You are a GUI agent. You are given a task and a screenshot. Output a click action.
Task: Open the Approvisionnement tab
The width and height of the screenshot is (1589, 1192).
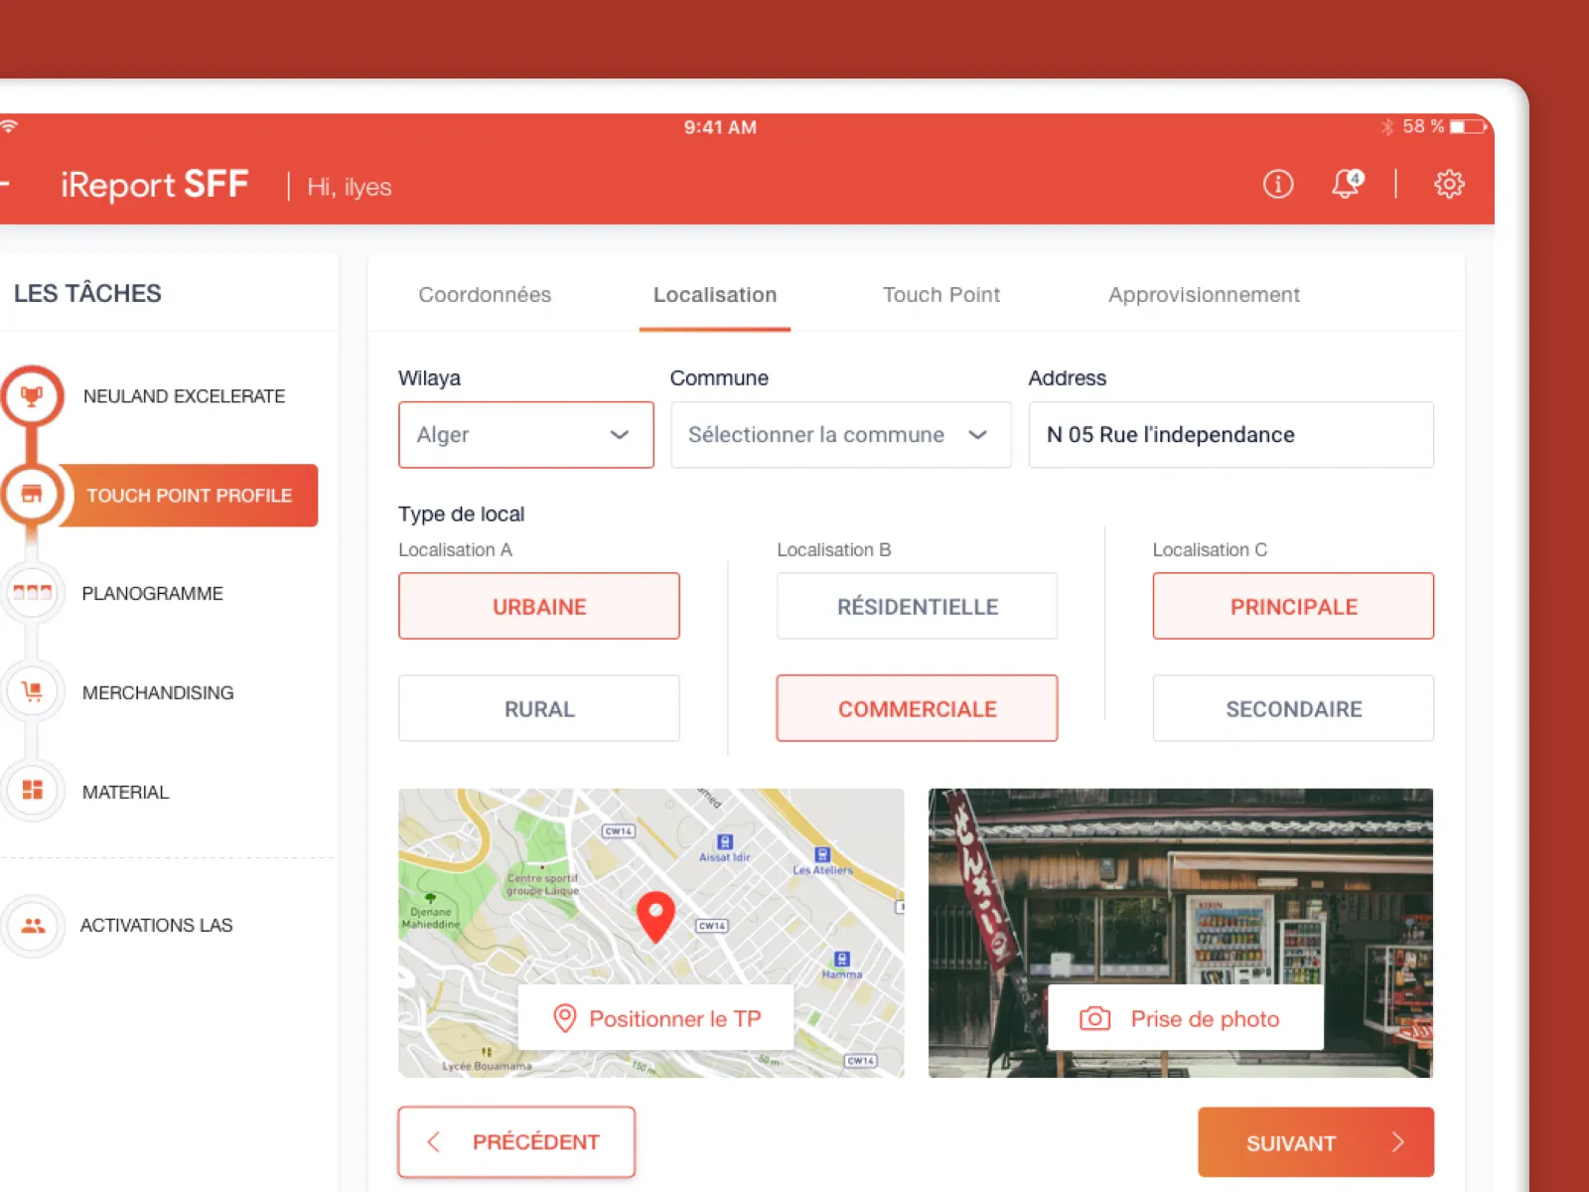(1204, 295)
